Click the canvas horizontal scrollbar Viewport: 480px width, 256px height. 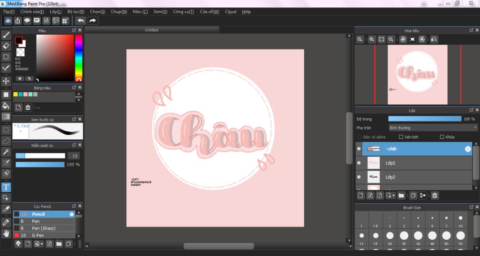[x=218, y=246]
